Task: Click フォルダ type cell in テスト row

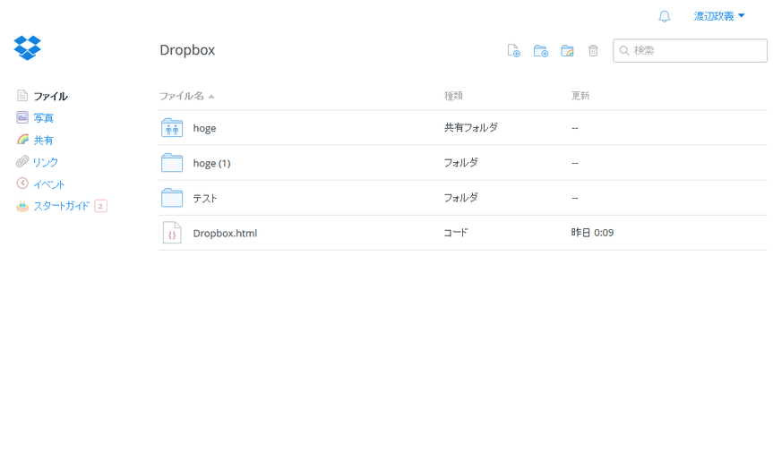Action: [x=461, y=198]
